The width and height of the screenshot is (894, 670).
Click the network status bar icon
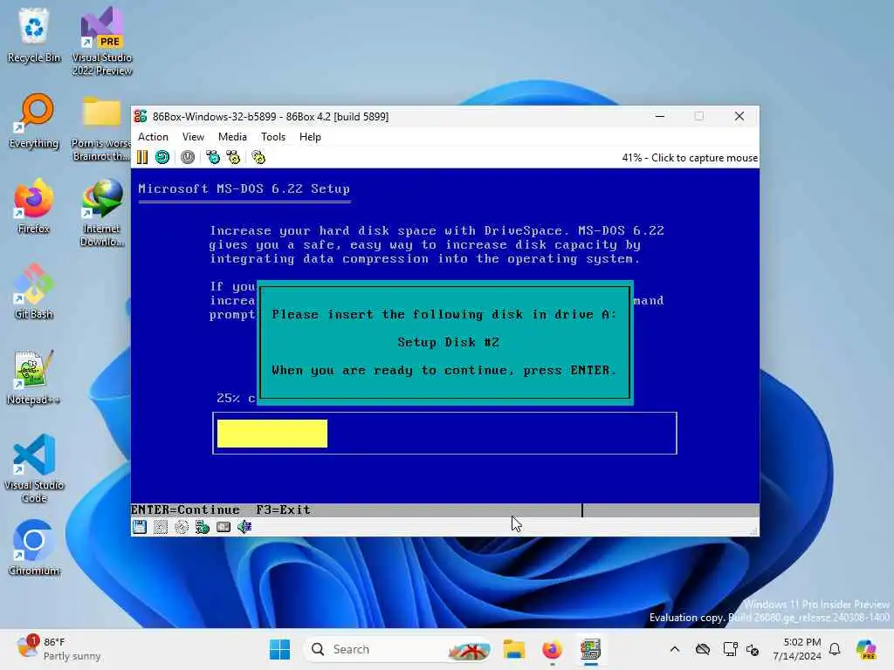(x=203, y=527)
